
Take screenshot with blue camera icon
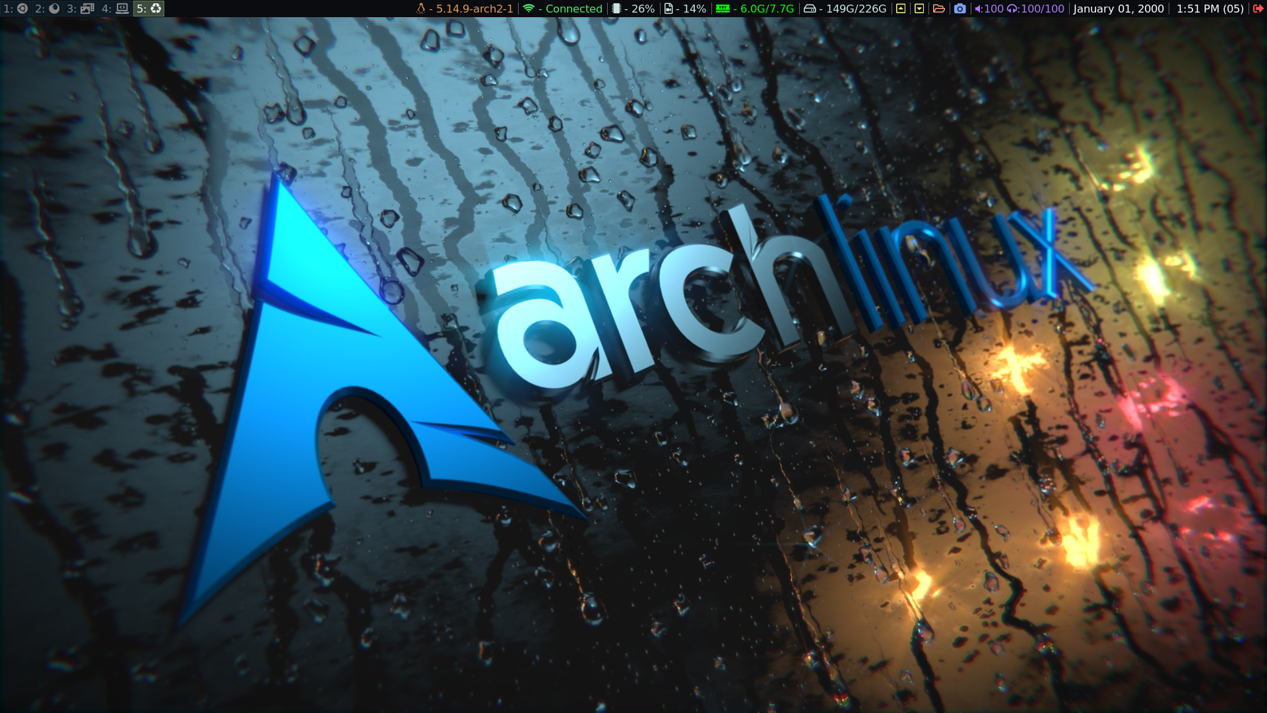click(x=960, y=9)
